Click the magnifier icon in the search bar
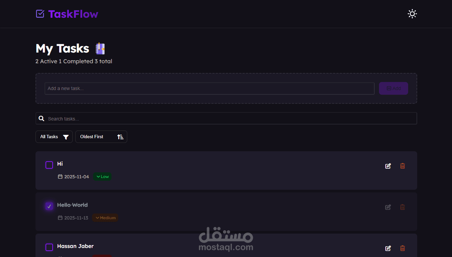The height and width of the screenshot is (257, 452). coord(42,118)
